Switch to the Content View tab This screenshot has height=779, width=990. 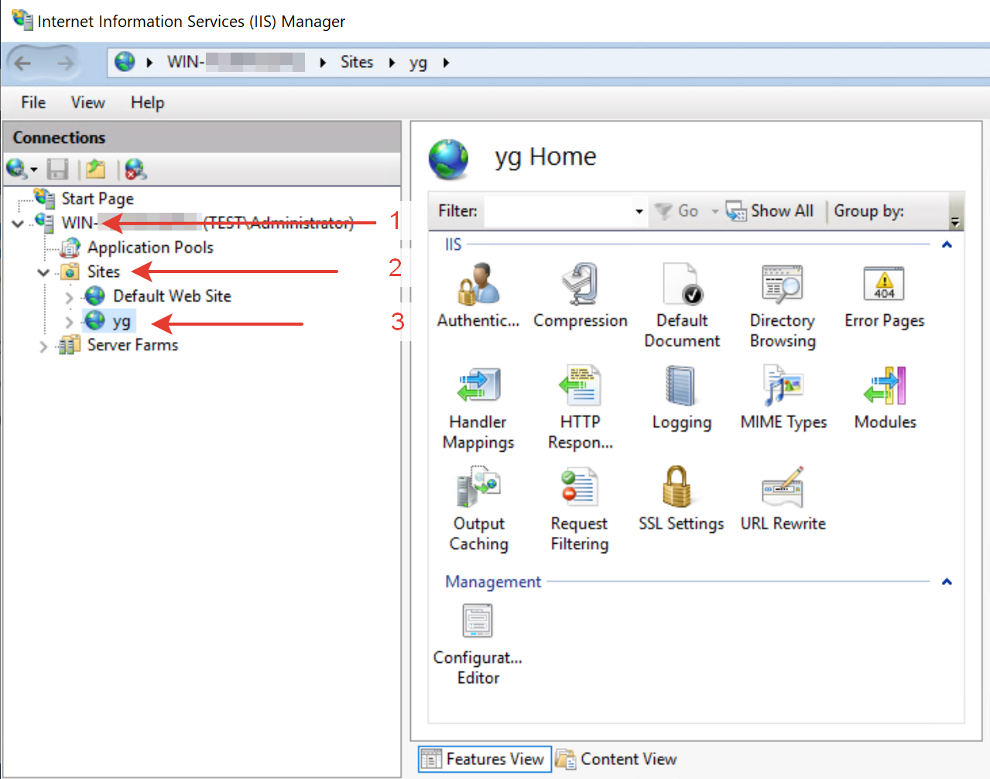pos(617,759)
